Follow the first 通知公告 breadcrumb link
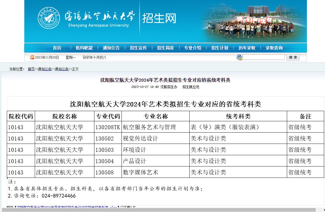The height and width of the screenshot is (212, 325). (45, 69)
